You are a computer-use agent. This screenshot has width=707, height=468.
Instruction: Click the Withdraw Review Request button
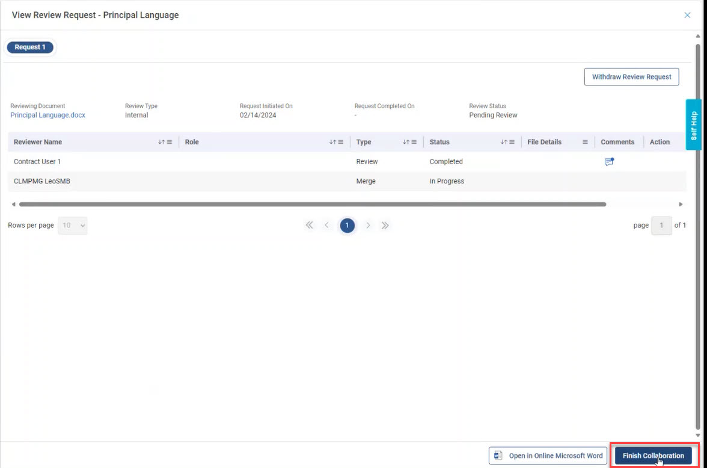pyautogui.click(x=631, y=77)
